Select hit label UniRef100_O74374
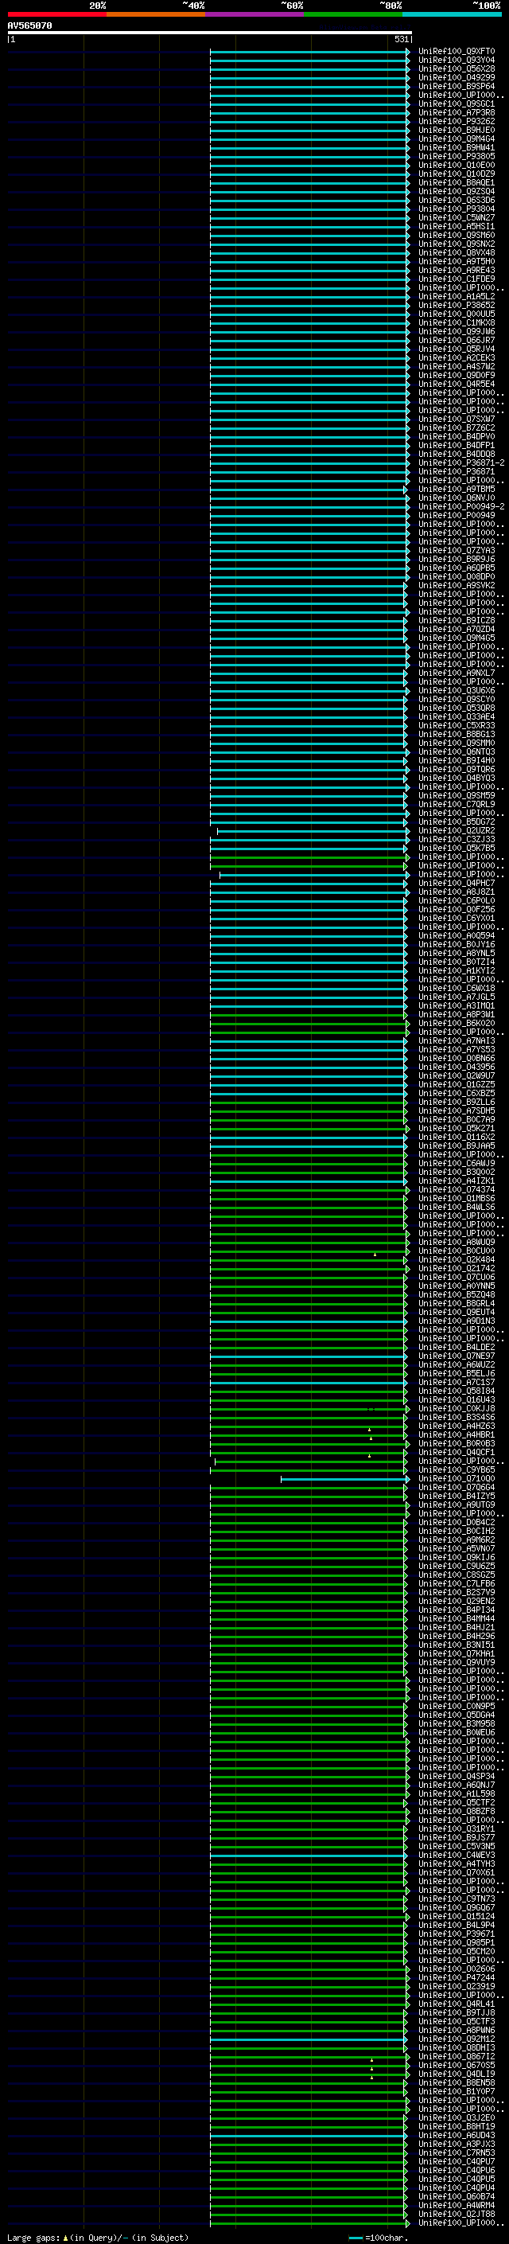This screenshot has height=2244, width=509. (x=457, y=1189)
